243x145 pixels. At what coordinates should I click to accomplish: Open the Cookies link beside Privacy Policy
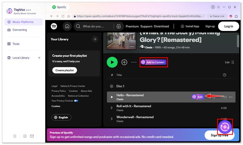(x=73, y=91)
